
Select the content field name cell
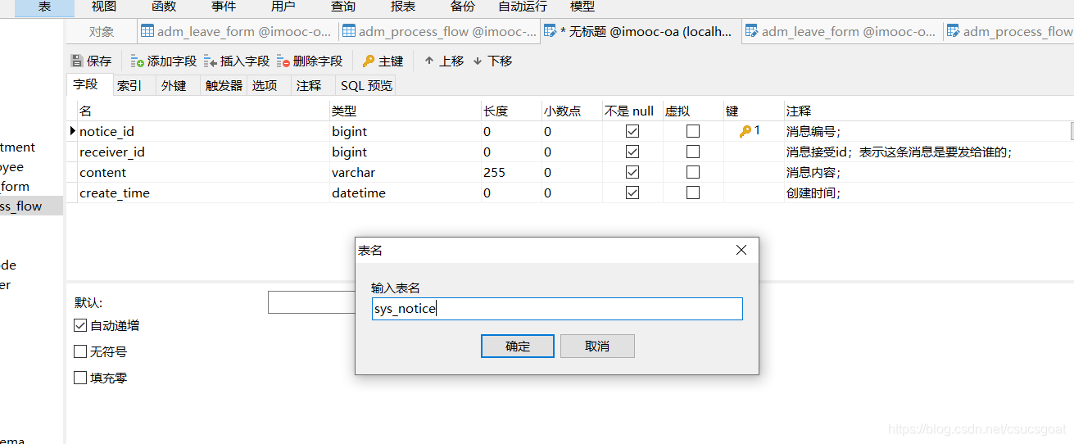point(203,172)
